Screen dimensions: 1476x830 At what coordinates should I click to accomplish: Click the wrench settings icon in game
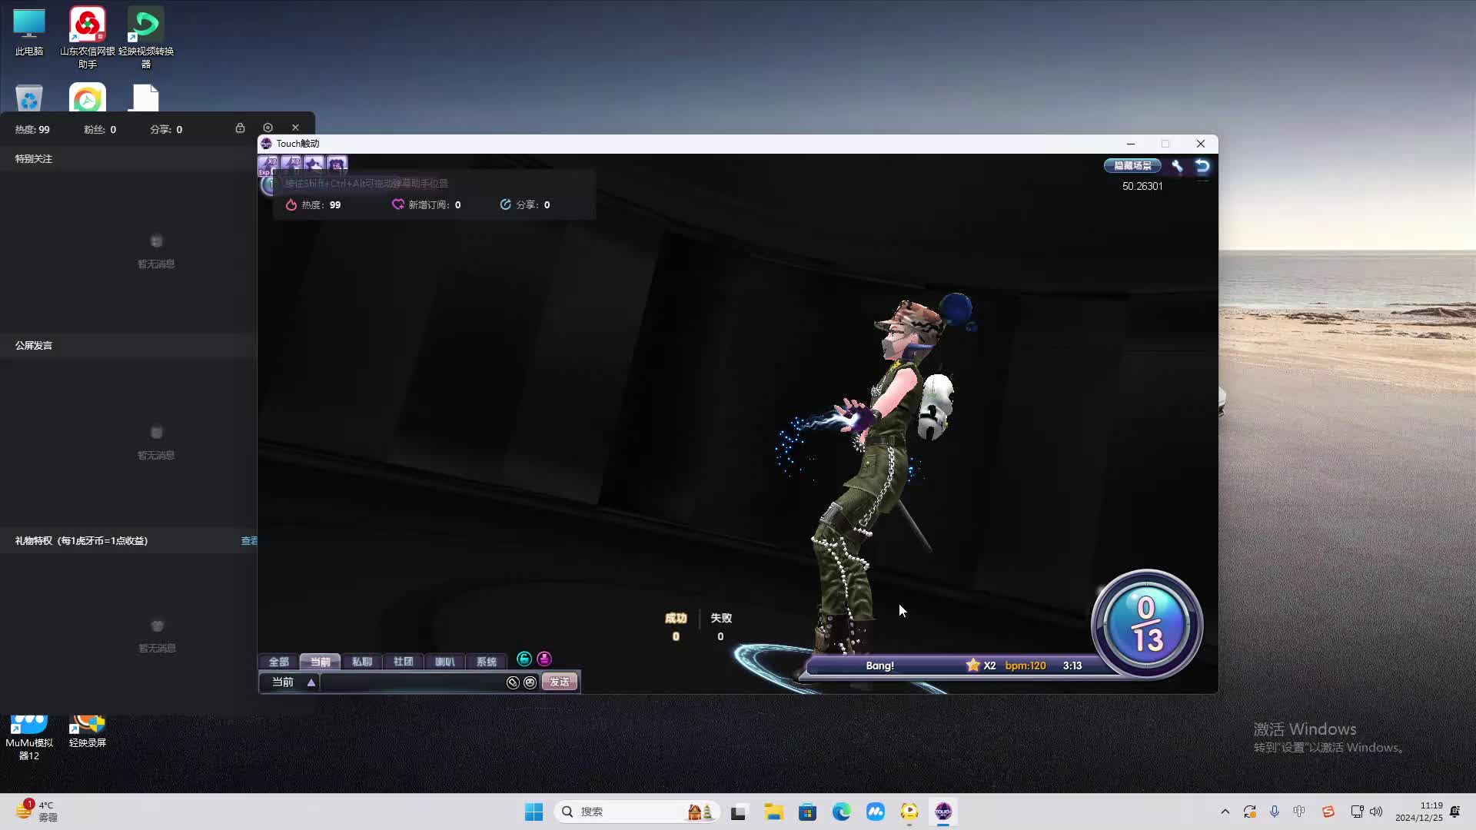coord(1177,166)
